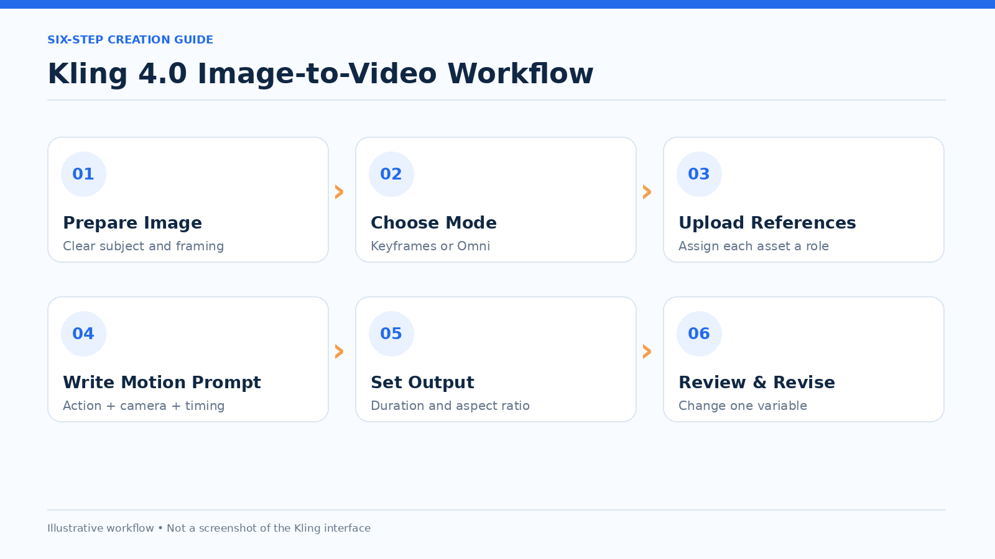Viewport: 995px width, 559px height.
Task: Click the orange arrow after Set Output card
Action: click(647, 352)
